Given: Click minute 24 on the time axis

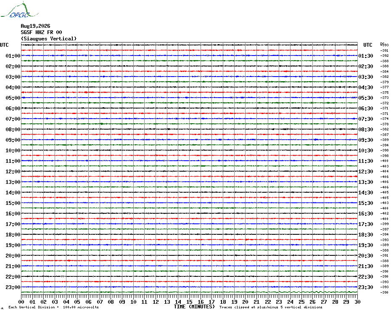Looking at the screenshot, I should (290, 302).
